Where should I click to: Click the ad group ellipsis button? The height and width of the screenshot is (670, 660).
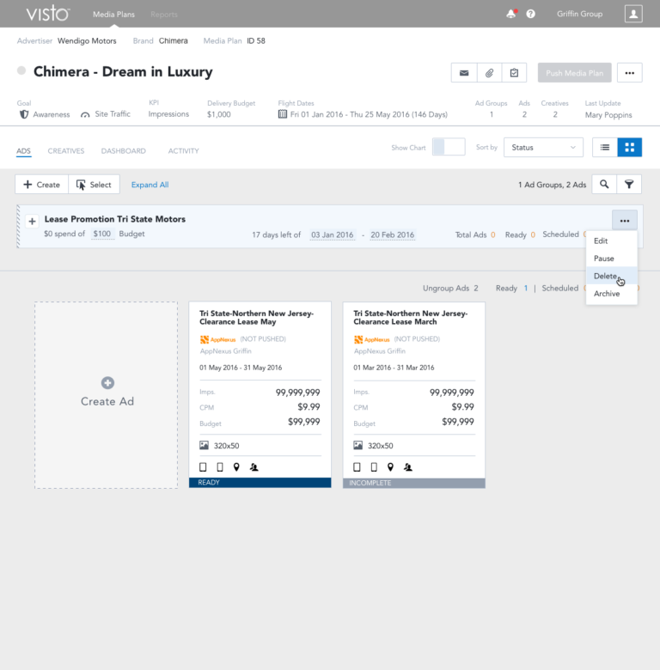625,221
